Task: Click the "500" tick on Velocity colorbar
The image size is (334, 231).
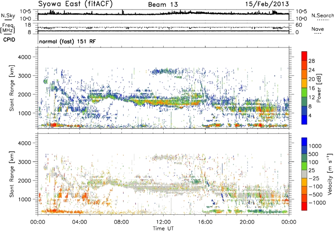Action: coord(314,154)
